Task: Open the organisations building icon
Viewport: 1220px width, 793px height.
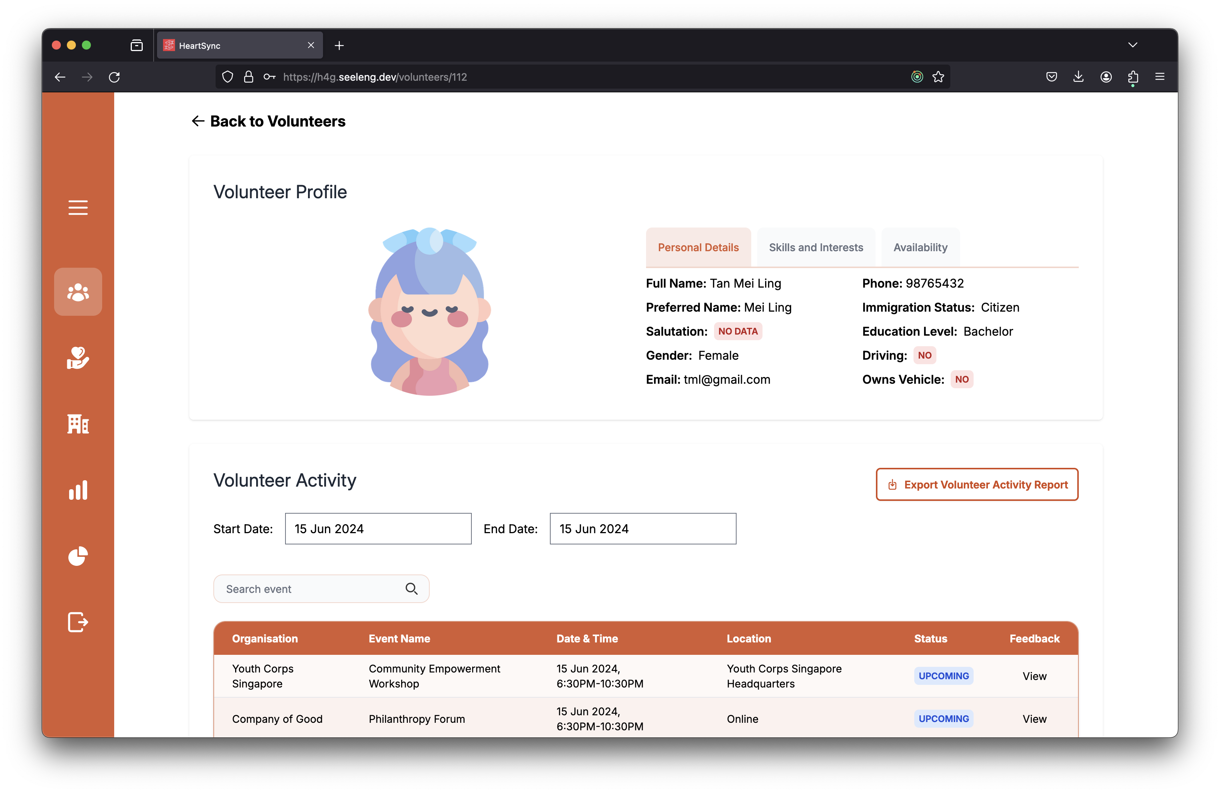Action: tap(78, 424)
